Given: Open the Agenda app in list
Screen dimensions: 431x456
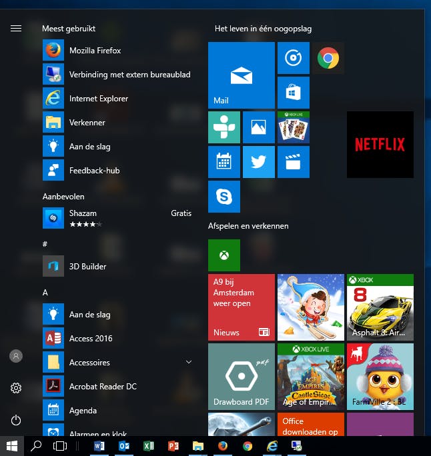Looking at the screenshot, I should (x=117, y=411).
